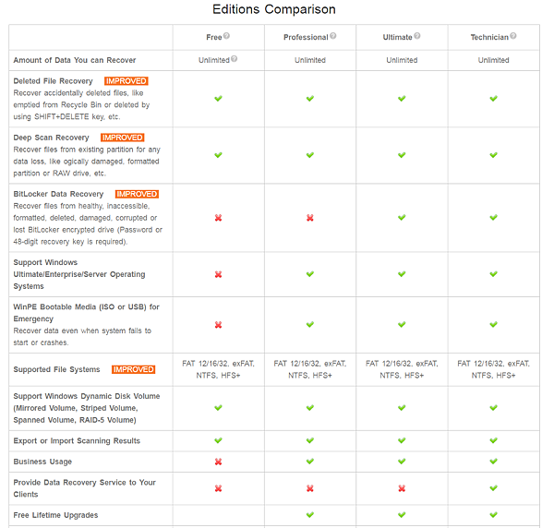Click the red X for Free BitLocker recovery
This screenshot has width=554, height=528.
coord(218,218)
